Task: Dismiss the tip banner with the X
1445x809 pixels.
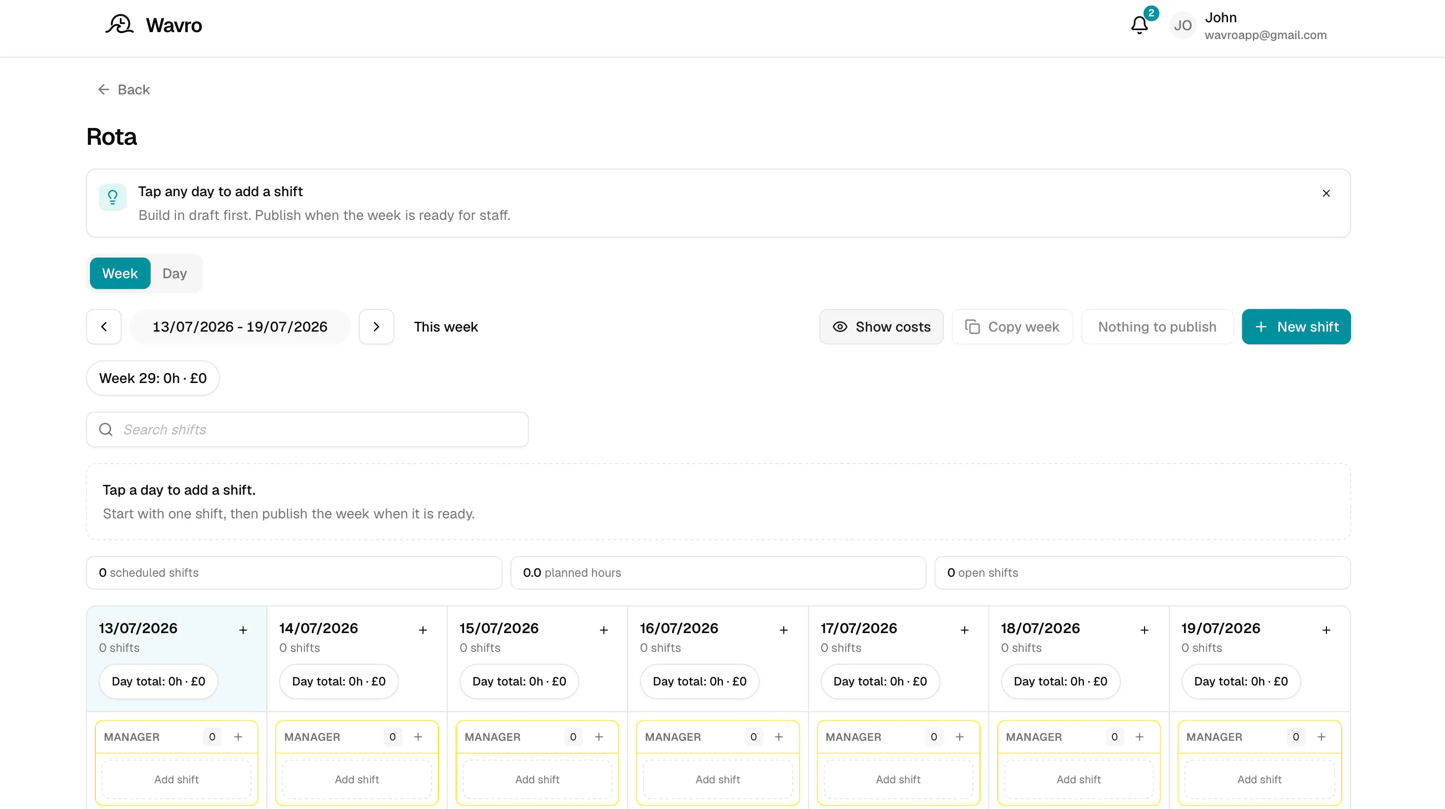Action: (x=1326, y=193)
